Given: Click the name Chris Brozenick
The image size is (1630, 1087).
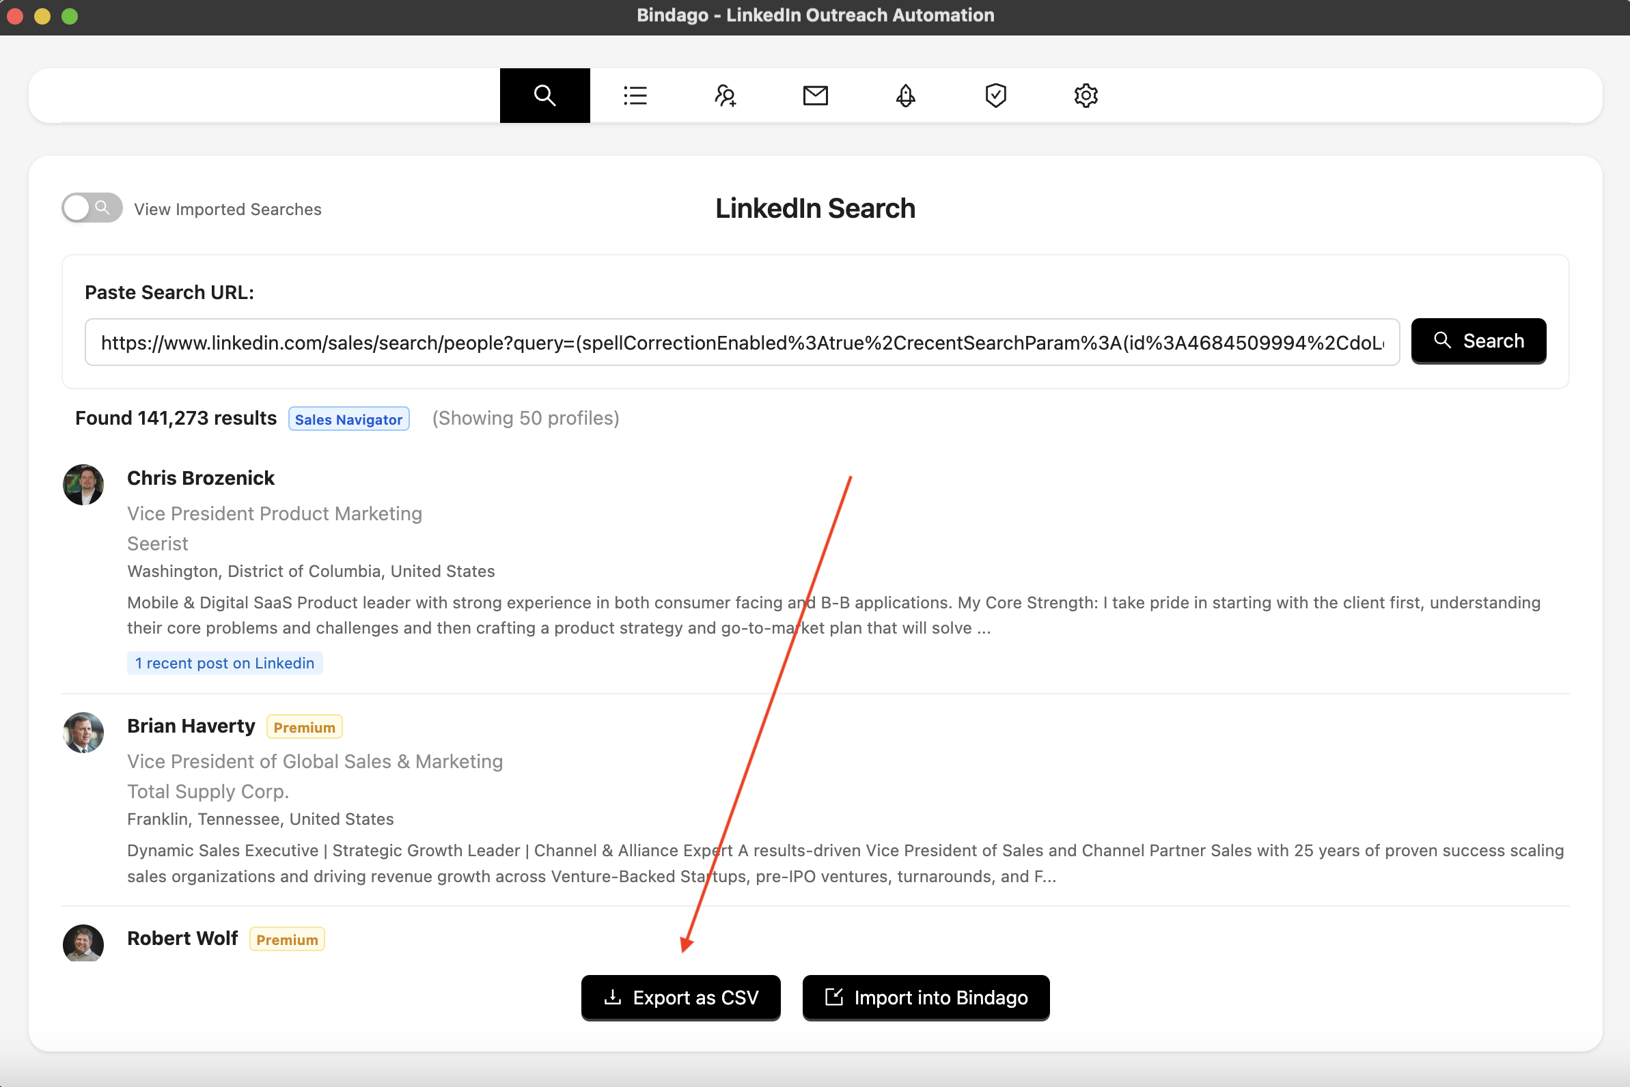Looking at the screenshot, I should pos(200,479).
